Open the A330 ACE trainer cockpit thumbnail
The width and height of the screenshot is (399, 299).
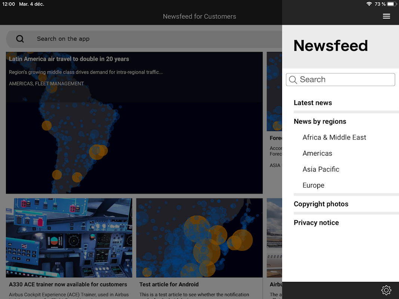pos(69,238)
